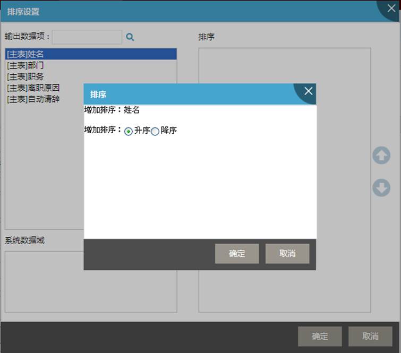401x353 pixels.
Task: Click 取消 at the bottom of 排序设置
Action: (x=370, y=336)
